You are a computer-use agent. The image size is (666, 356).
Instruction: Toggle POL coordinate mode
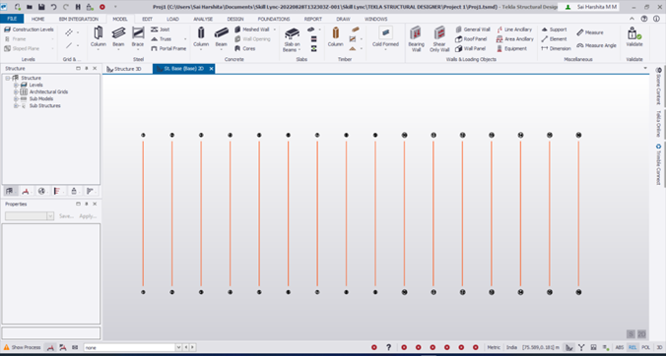click(x=645, y=347)
